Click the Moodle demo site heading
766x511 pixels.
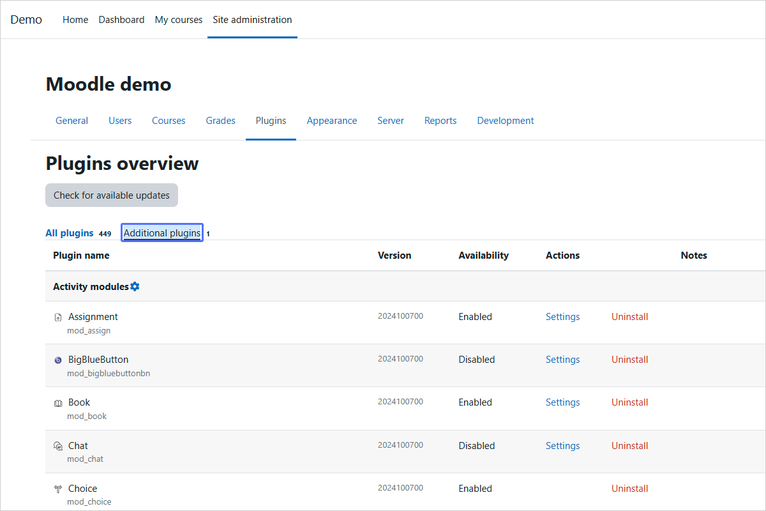[x=109, y=84]
